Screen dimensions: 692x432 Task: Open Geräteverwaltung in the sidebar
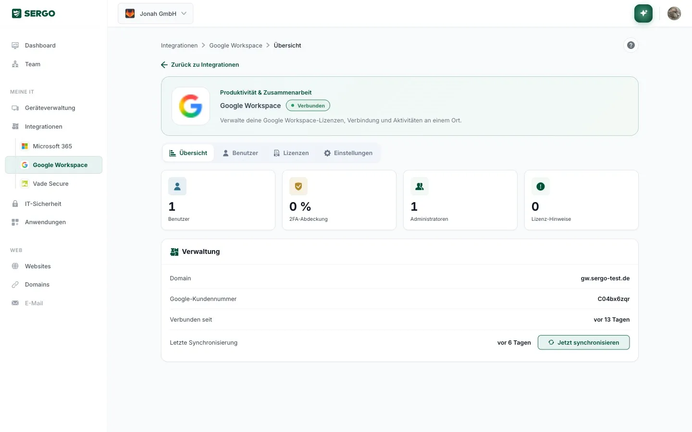coord(53,108)
